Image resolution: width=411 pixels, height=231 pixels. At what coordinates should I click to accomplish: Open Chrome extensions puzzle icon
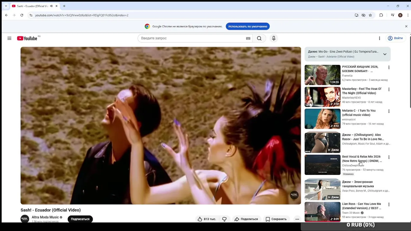381,15
